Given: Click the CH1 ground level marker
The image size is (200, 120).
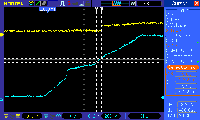Looking at the screenshot, I should pyautogui.click(x=2, y=35).
